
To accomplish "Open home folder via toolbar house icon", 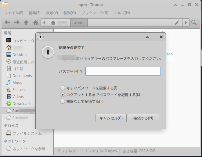I will pyautogui.click(x=36, y=23).
